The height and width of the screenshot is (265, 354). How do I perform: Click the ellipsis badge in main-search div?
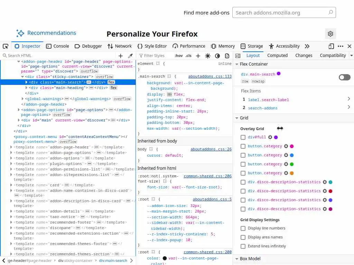click(89, 82)
